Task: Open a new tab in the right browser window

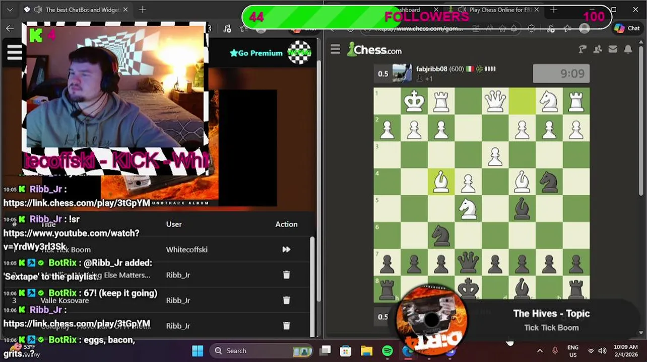Action: pos(553,10)
